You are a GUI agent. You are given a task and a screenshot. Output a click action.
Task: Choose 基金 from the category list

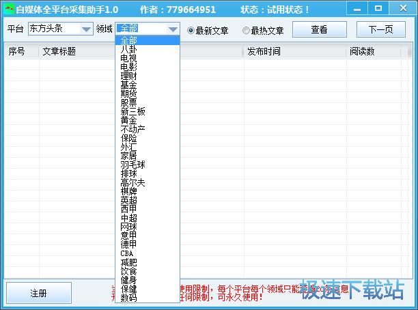click(x=148, y=85)
